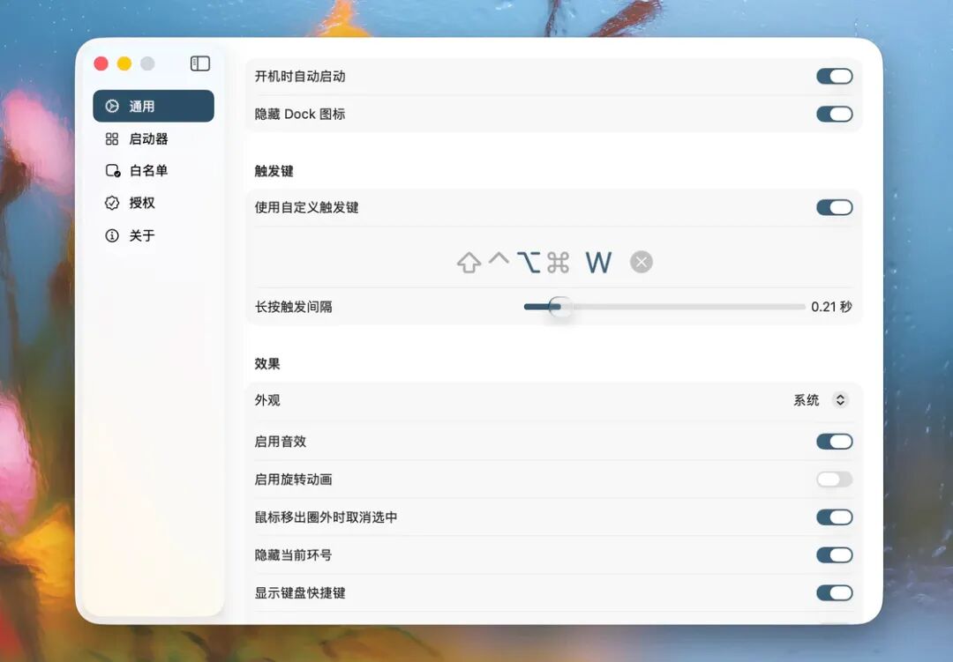Toggle 鼠标移出圈外时取消选中 switch

click(x=835, y=517)
